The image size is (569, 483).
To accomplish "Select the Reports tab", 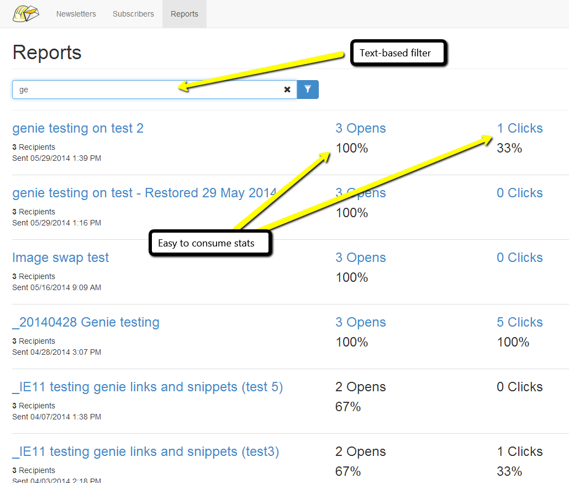I will (x=185, y=14).
